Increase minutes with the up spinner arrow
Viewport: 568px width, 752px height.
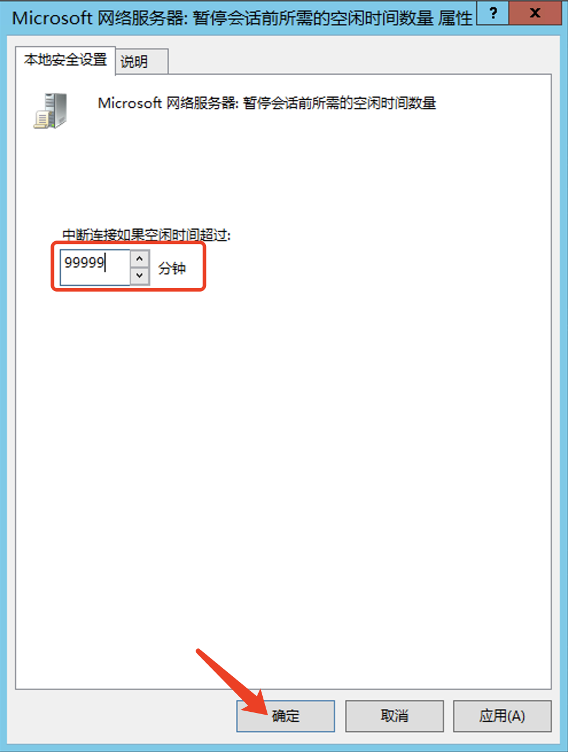[x=139, y=258]
